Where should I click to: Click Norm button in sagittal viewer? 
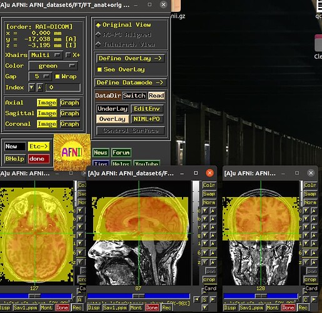209,202
